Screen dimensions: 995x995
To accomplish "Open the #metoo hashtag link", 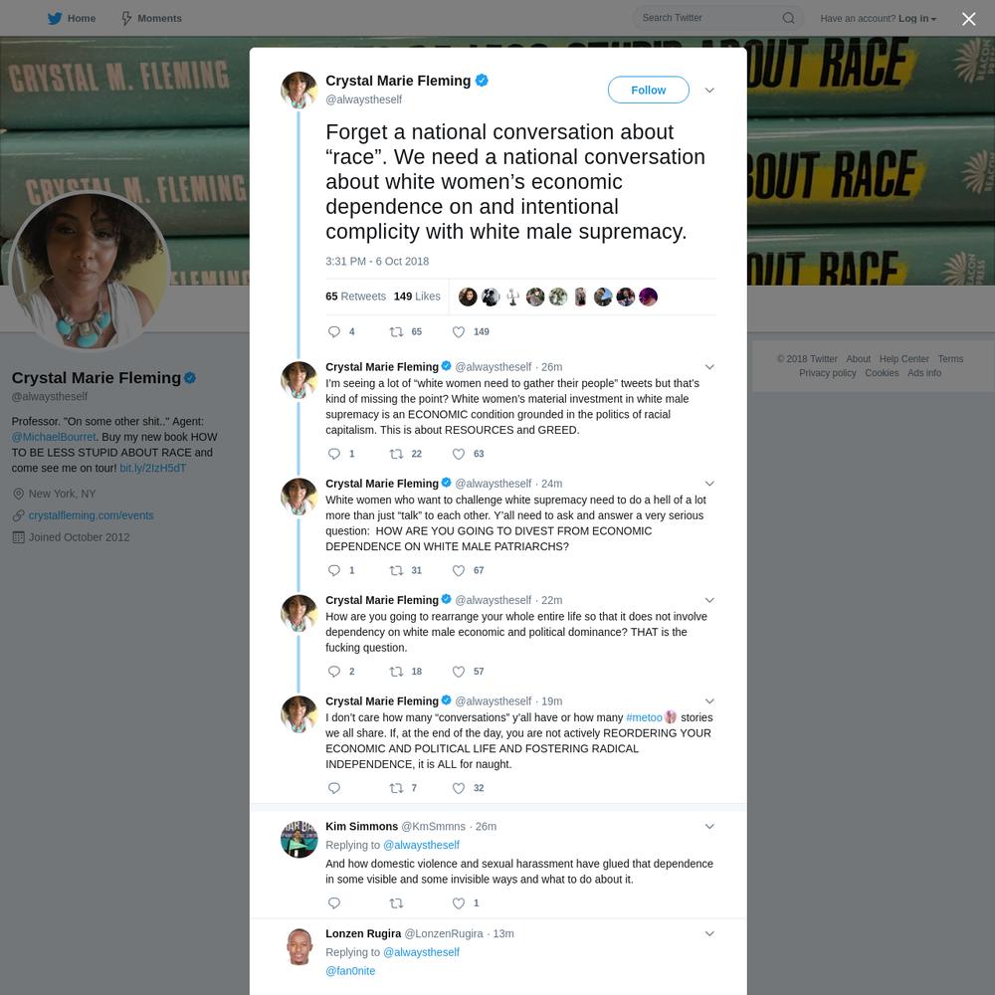I will pos(644,717).
